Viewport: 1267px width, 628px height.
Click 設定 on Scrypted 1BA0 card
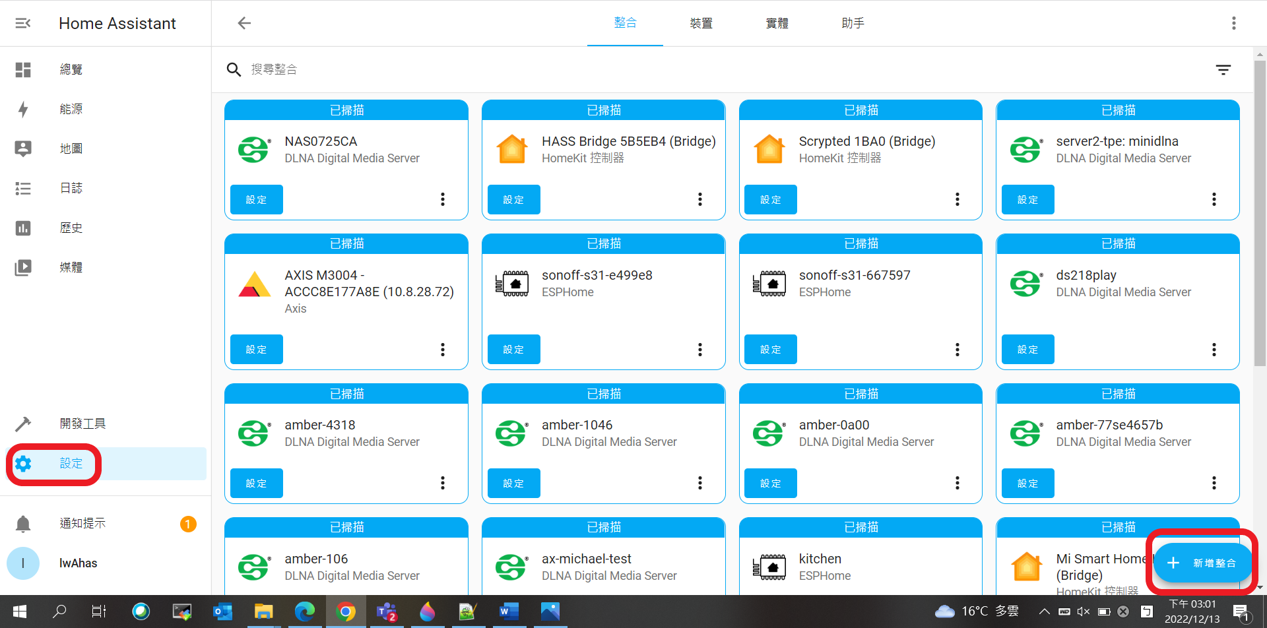click(x=771, y=199)
